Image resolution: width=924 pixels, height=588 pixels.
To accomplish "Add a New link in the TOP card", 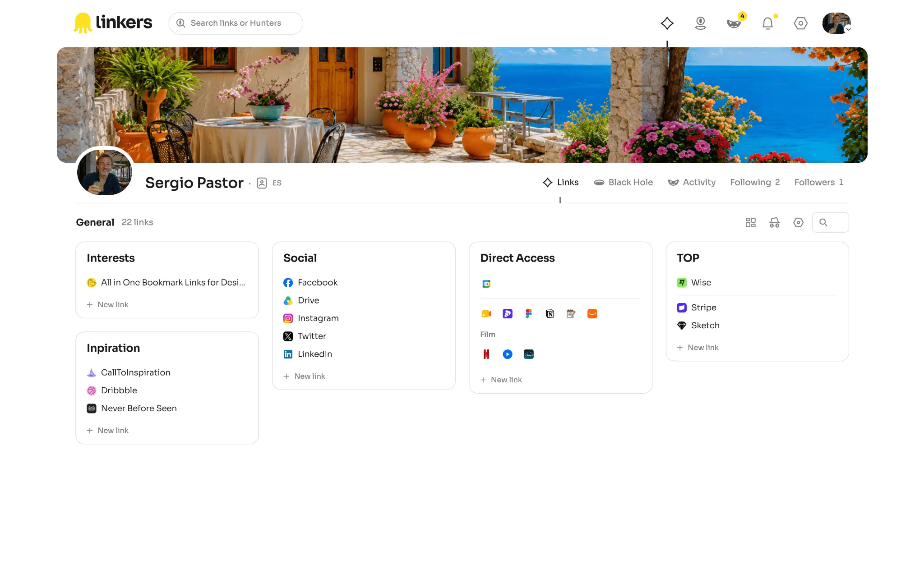I will click(x=698, y=347).
